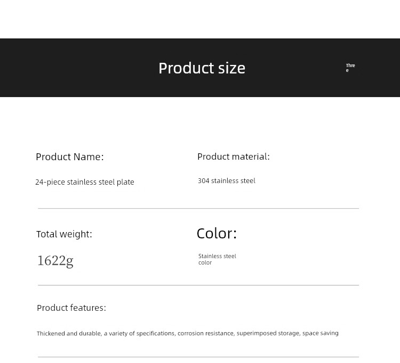Select the "Total weight:" label
This screenshot has height=363, width=400.
click(64, 234)
